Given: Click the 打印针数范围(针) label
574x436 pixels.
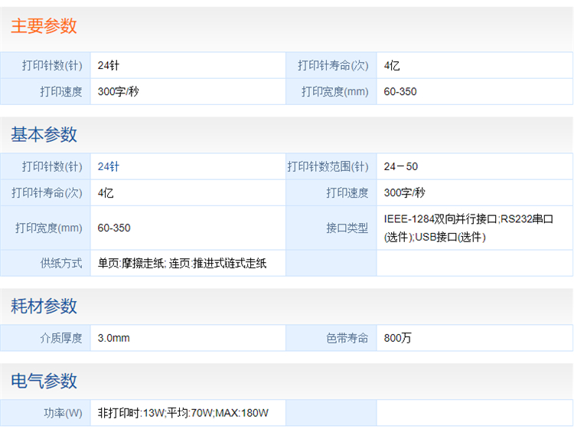Looking at the screenshot, I should pos(328,166).
